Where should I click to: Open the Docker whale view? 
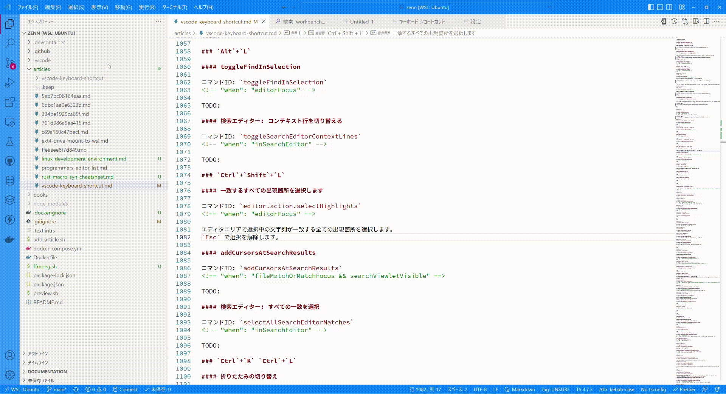10,240
